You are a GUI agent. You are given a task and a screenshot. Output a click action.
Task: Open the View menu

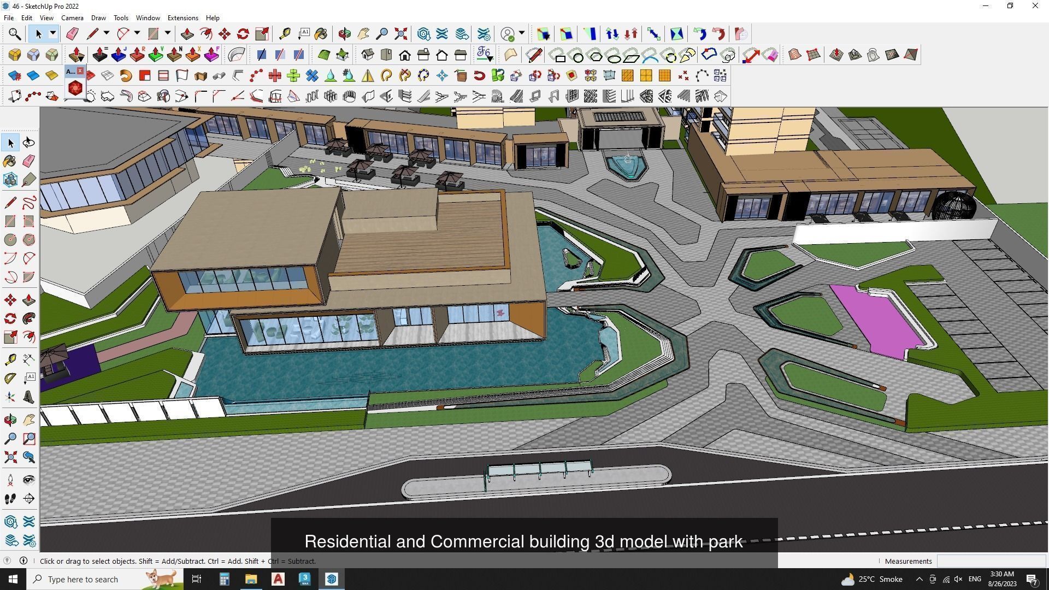(x=46, y=18)
